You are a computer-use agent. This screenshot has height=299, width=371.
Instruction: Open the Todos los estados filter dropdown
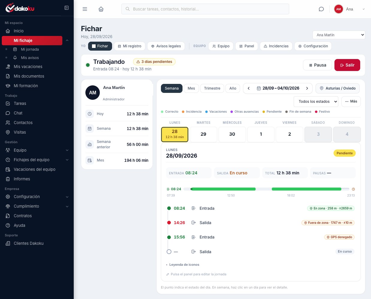[x=316, y=102]
